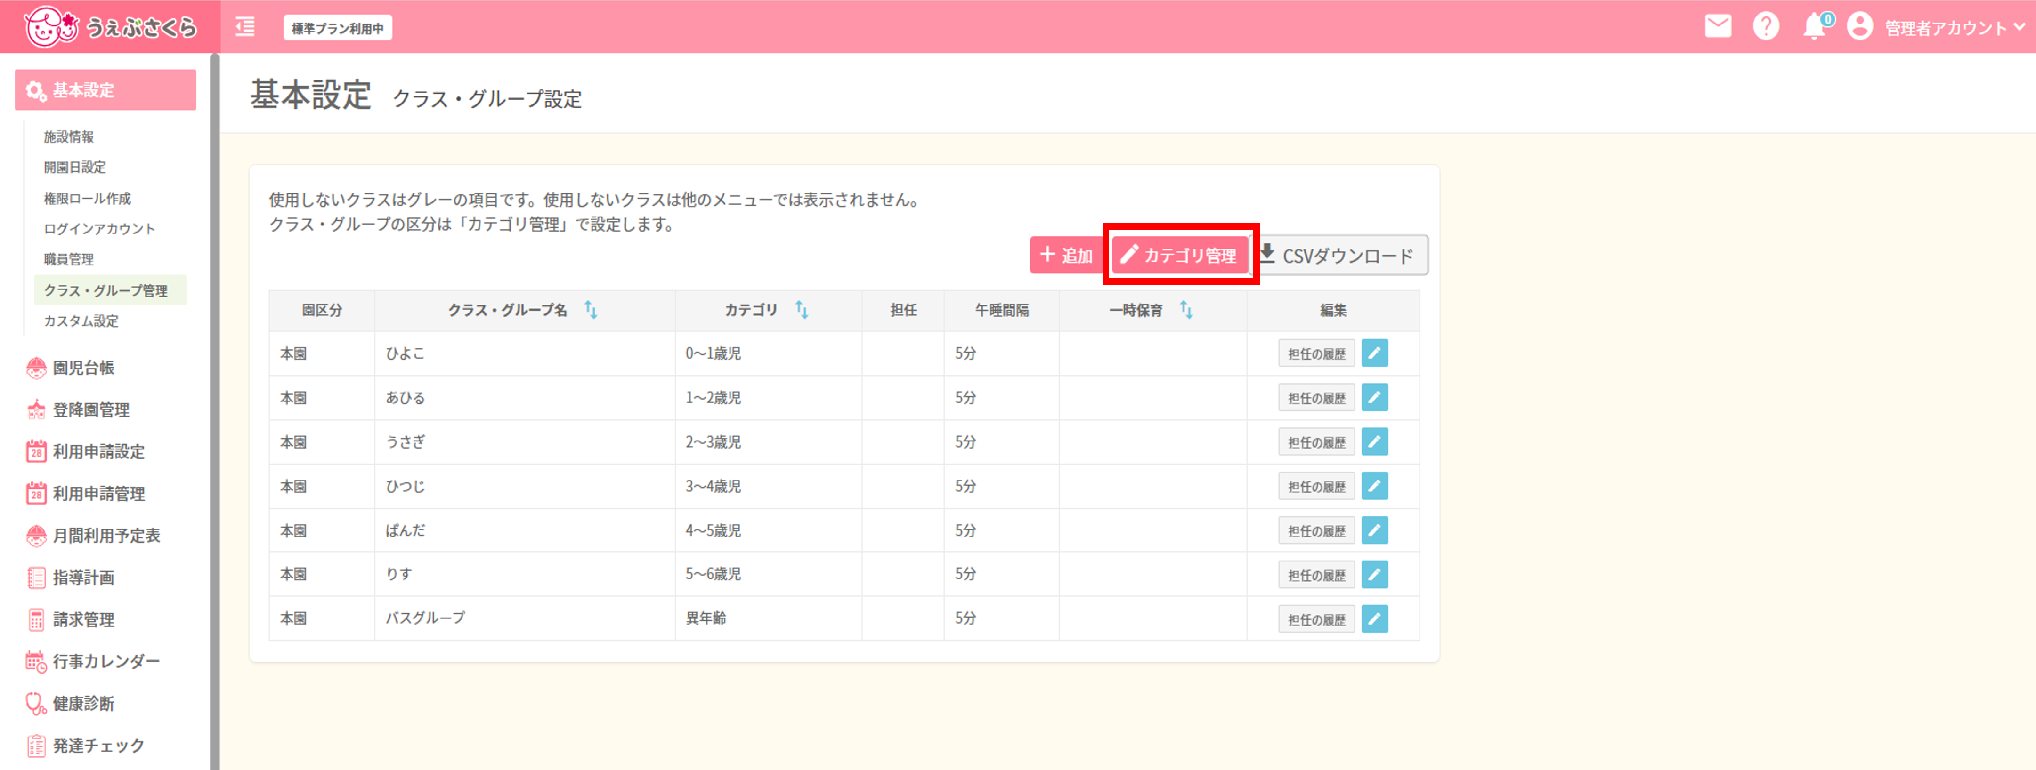View 担任の履歴 for りす
Viewport: 2036px width, 770px height.
[1316, 575]
